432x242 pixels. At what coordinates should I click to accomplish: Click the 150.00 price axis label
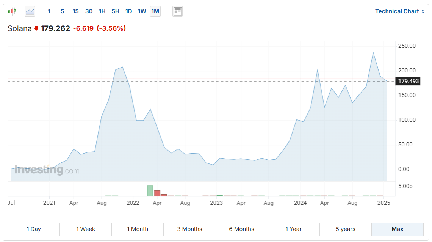(x=407, y=95)
